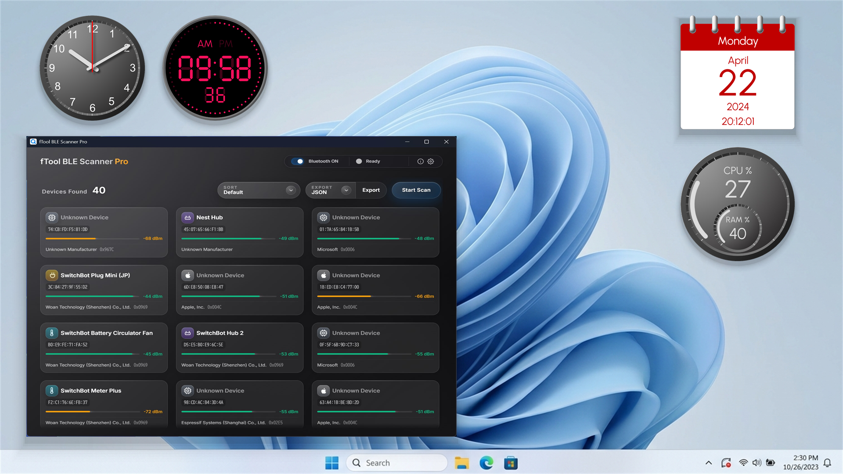843x474 pixels.
Task: Click MAC address B0:E9:FE:71:FA:52
Action: [x=68, y=345]
